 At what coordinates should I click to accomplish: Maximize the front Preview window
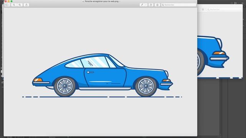point(12,1)
